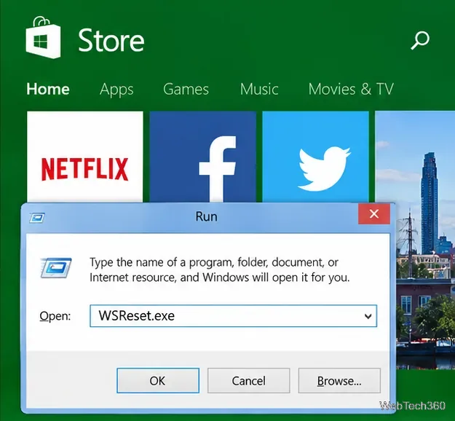This screenshot has height=421, width=455.
Task: Switch to the Apps tab
Action: pyautogui.click(x=116, y=90)
